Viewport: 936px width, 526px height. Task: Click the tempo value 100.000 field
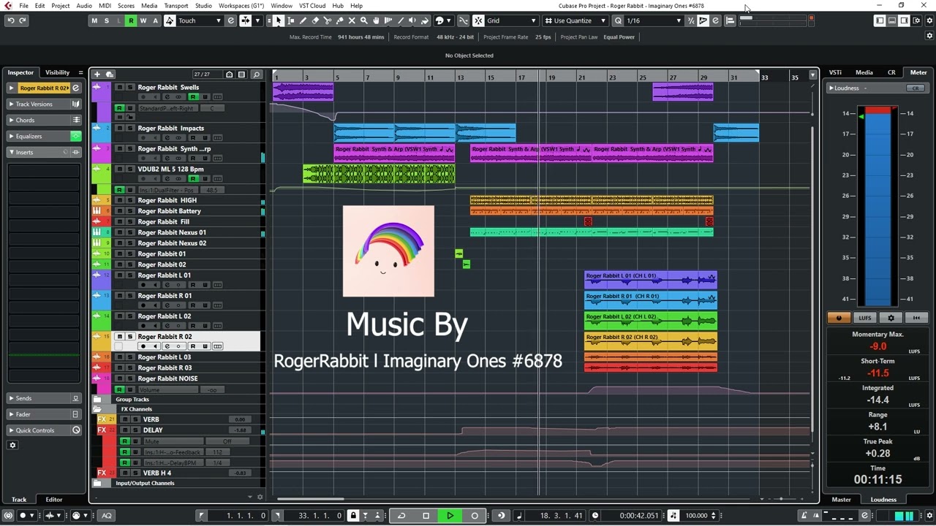(x=697, y=515)
